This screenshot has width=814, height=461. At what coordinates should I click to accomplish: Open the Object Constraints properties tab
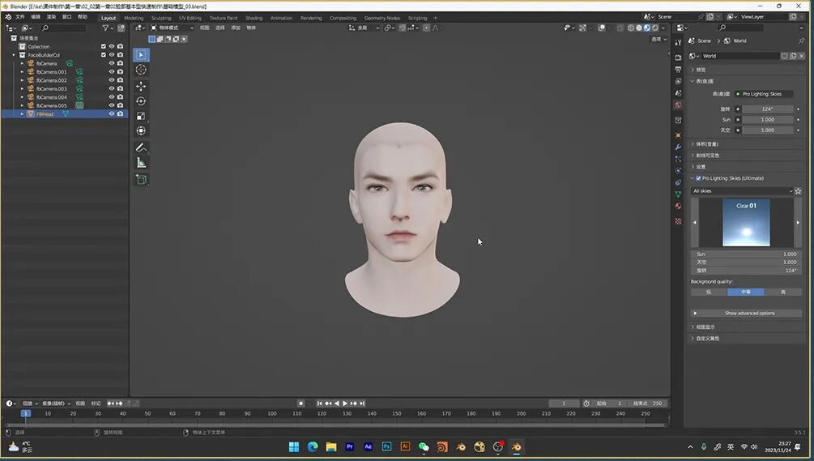tap(678, 182)
